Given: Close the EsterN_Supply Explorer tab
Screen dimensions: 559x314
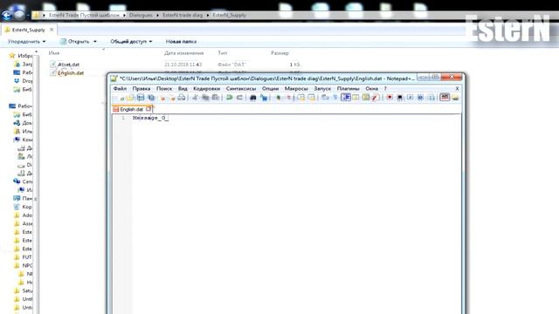Looking at the screenshot, I should pyautogui.click(x=52, y=30).
